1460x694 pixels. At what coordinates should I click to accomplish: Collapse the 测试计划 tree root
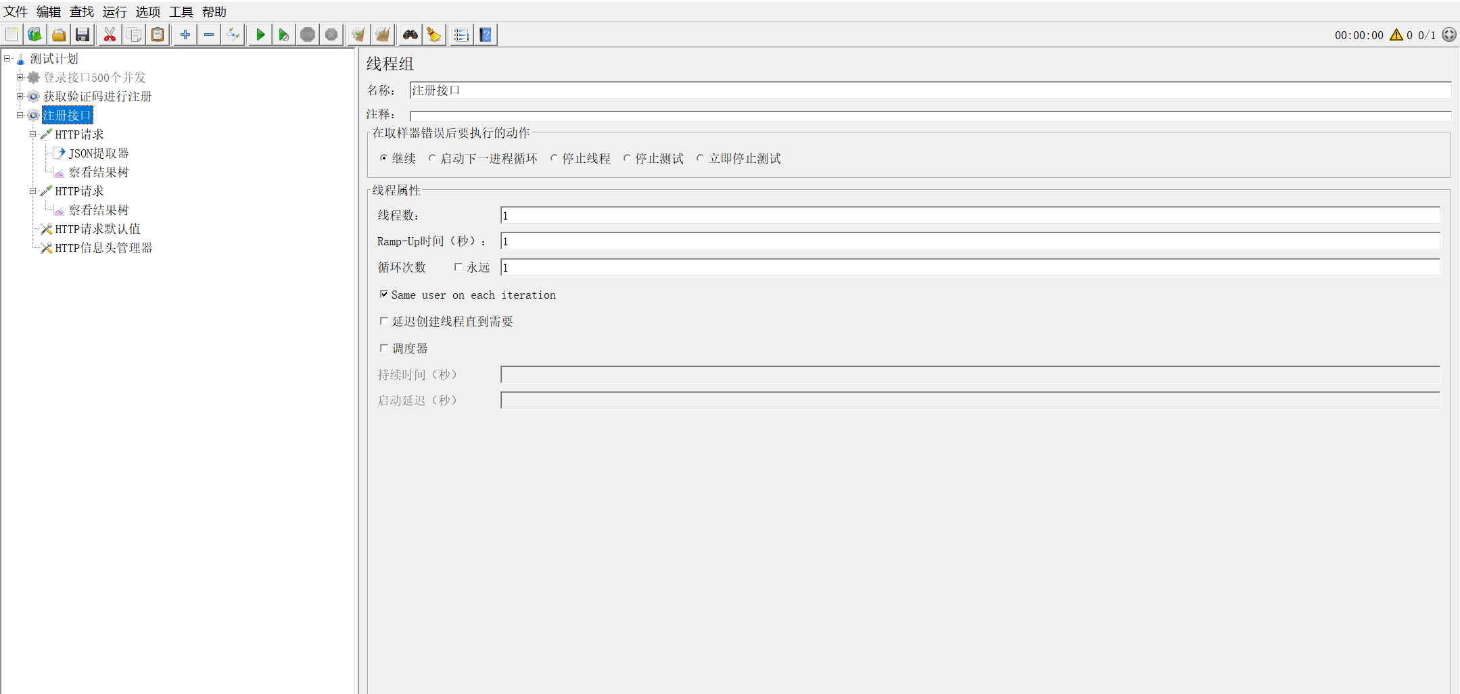7,59
